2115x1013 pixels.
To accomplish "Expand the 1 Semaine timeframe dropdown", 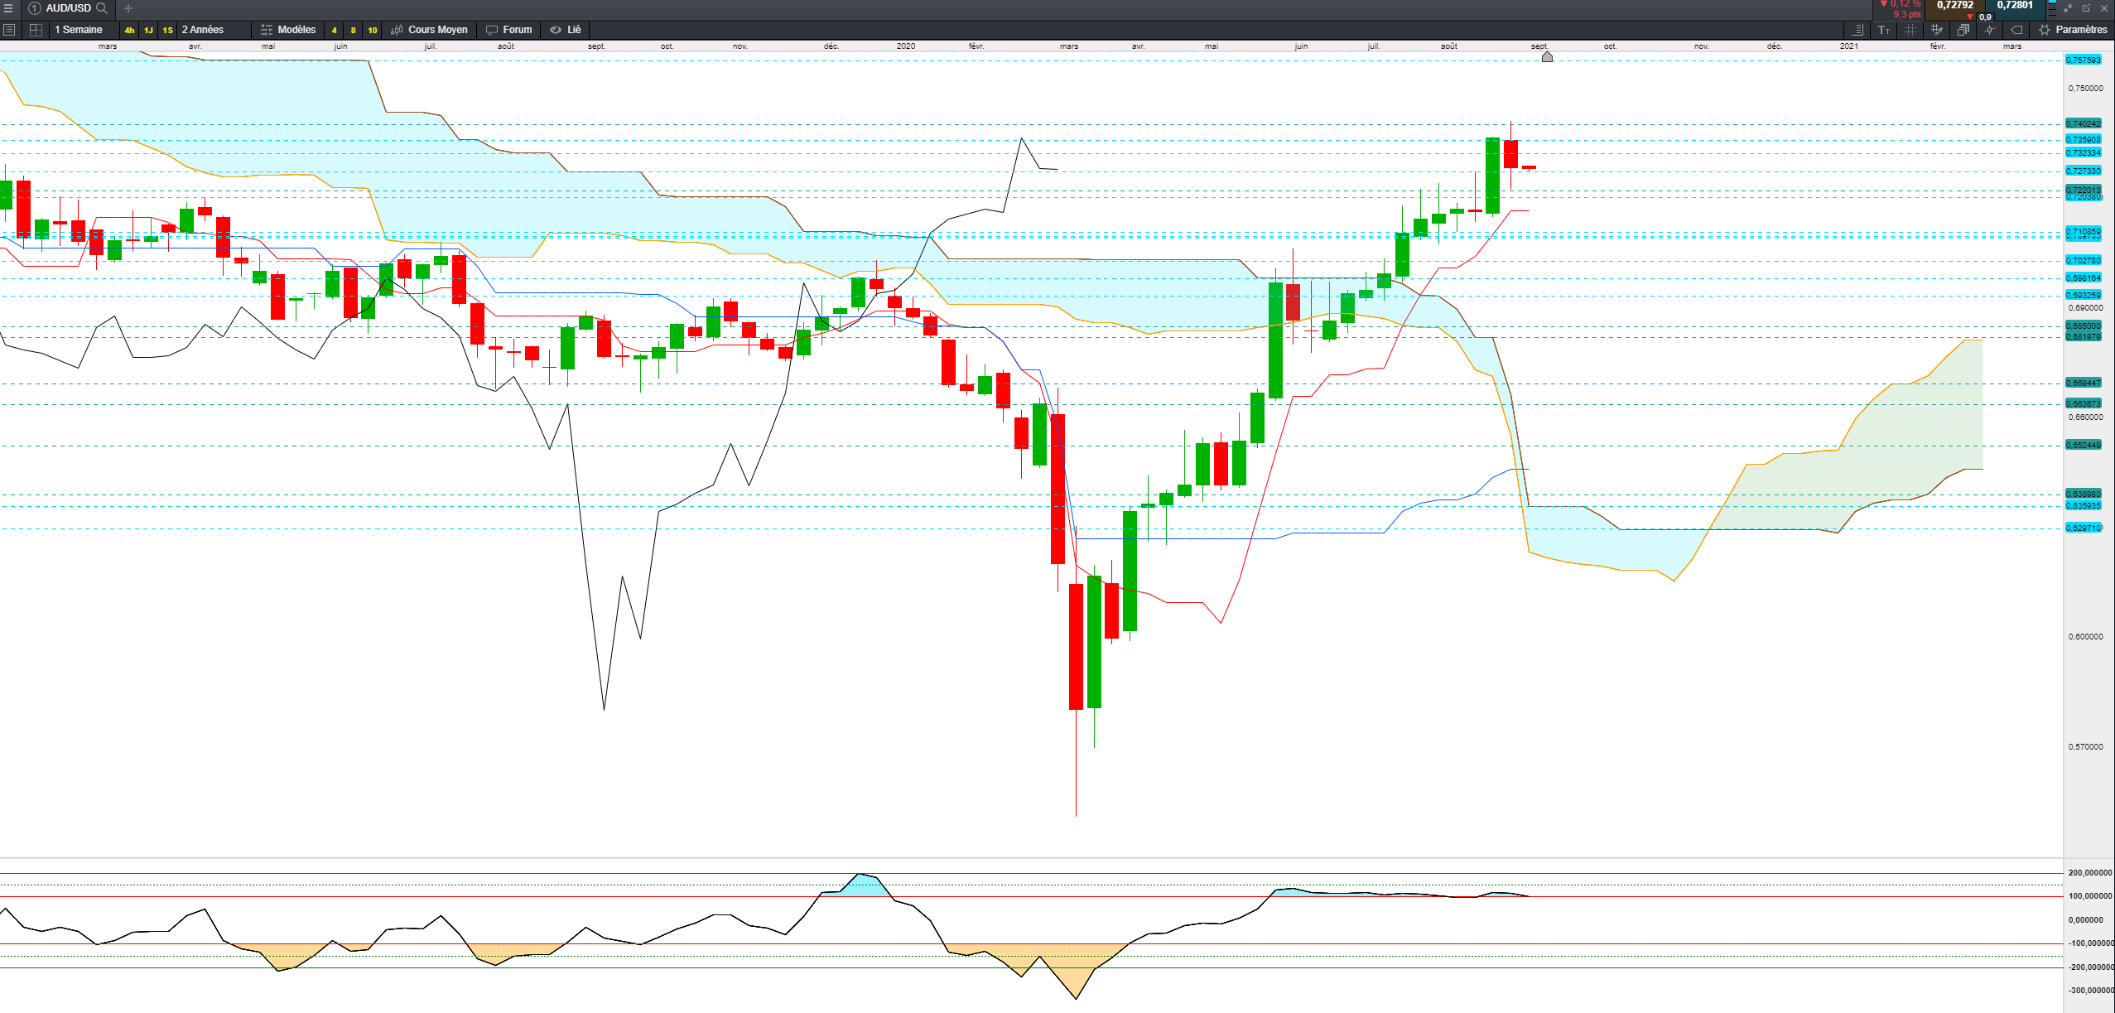I will (x=79, y=30).
